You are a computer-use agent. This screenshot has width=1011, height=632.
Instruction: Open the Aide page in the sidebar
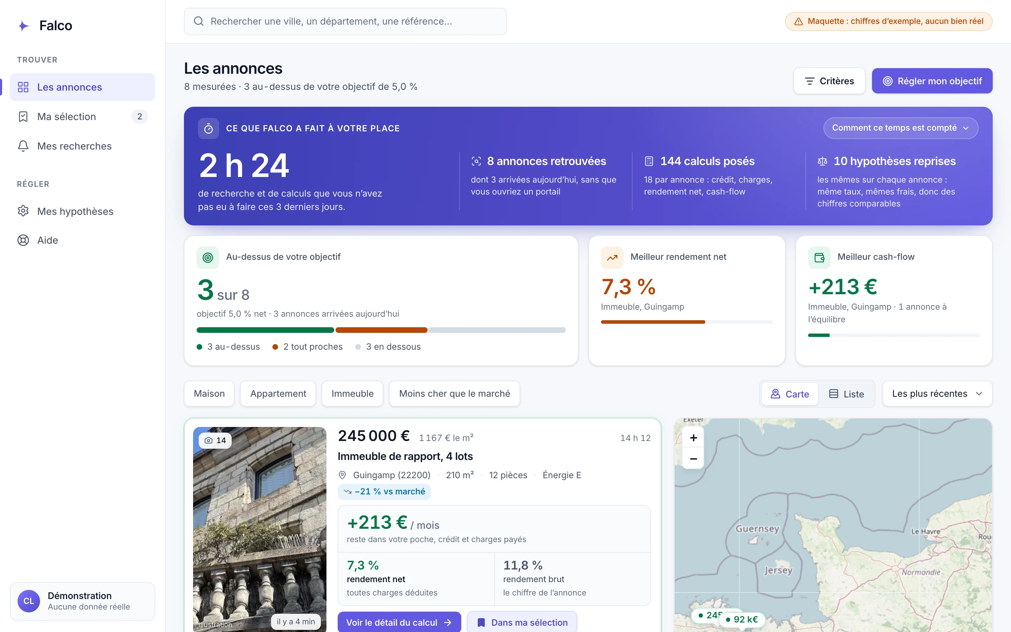[x=82, y=241]
